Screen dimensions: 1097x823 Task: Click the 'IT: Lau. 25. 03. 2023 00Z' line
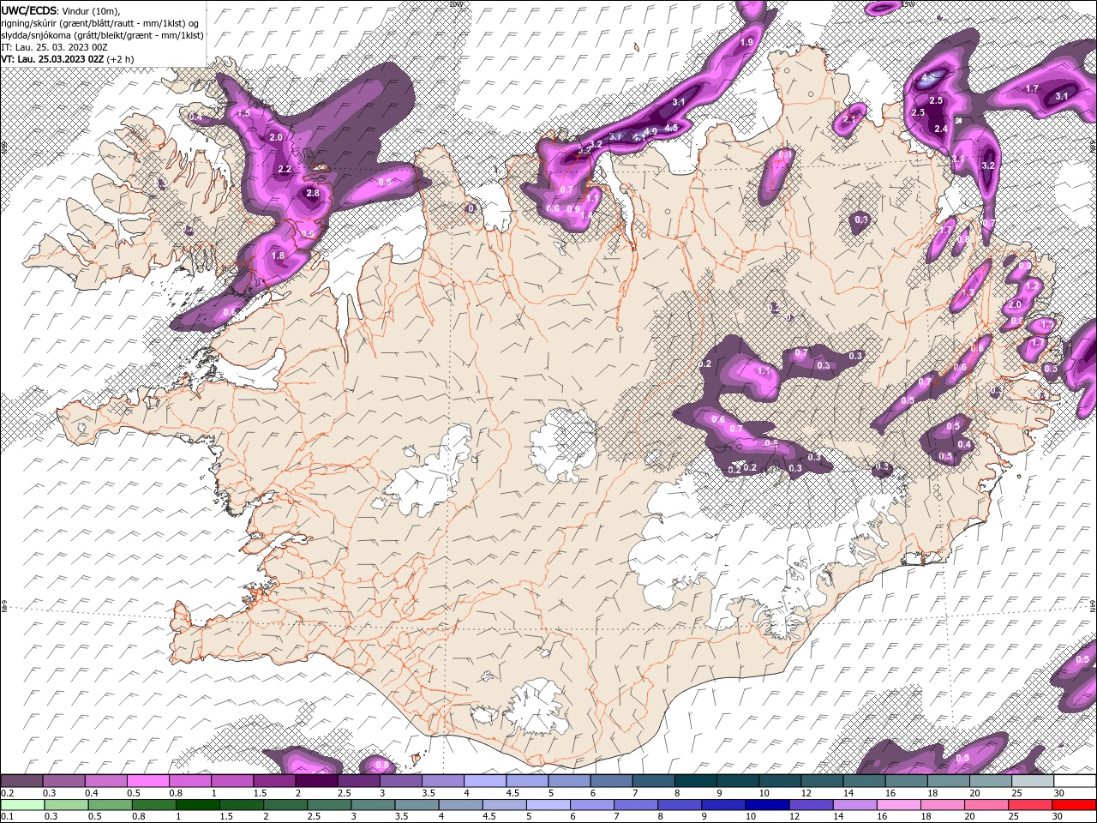coord(55,47)
